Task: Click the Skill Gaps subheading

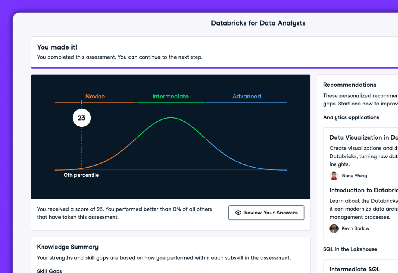Action: (x=49, y=271)
